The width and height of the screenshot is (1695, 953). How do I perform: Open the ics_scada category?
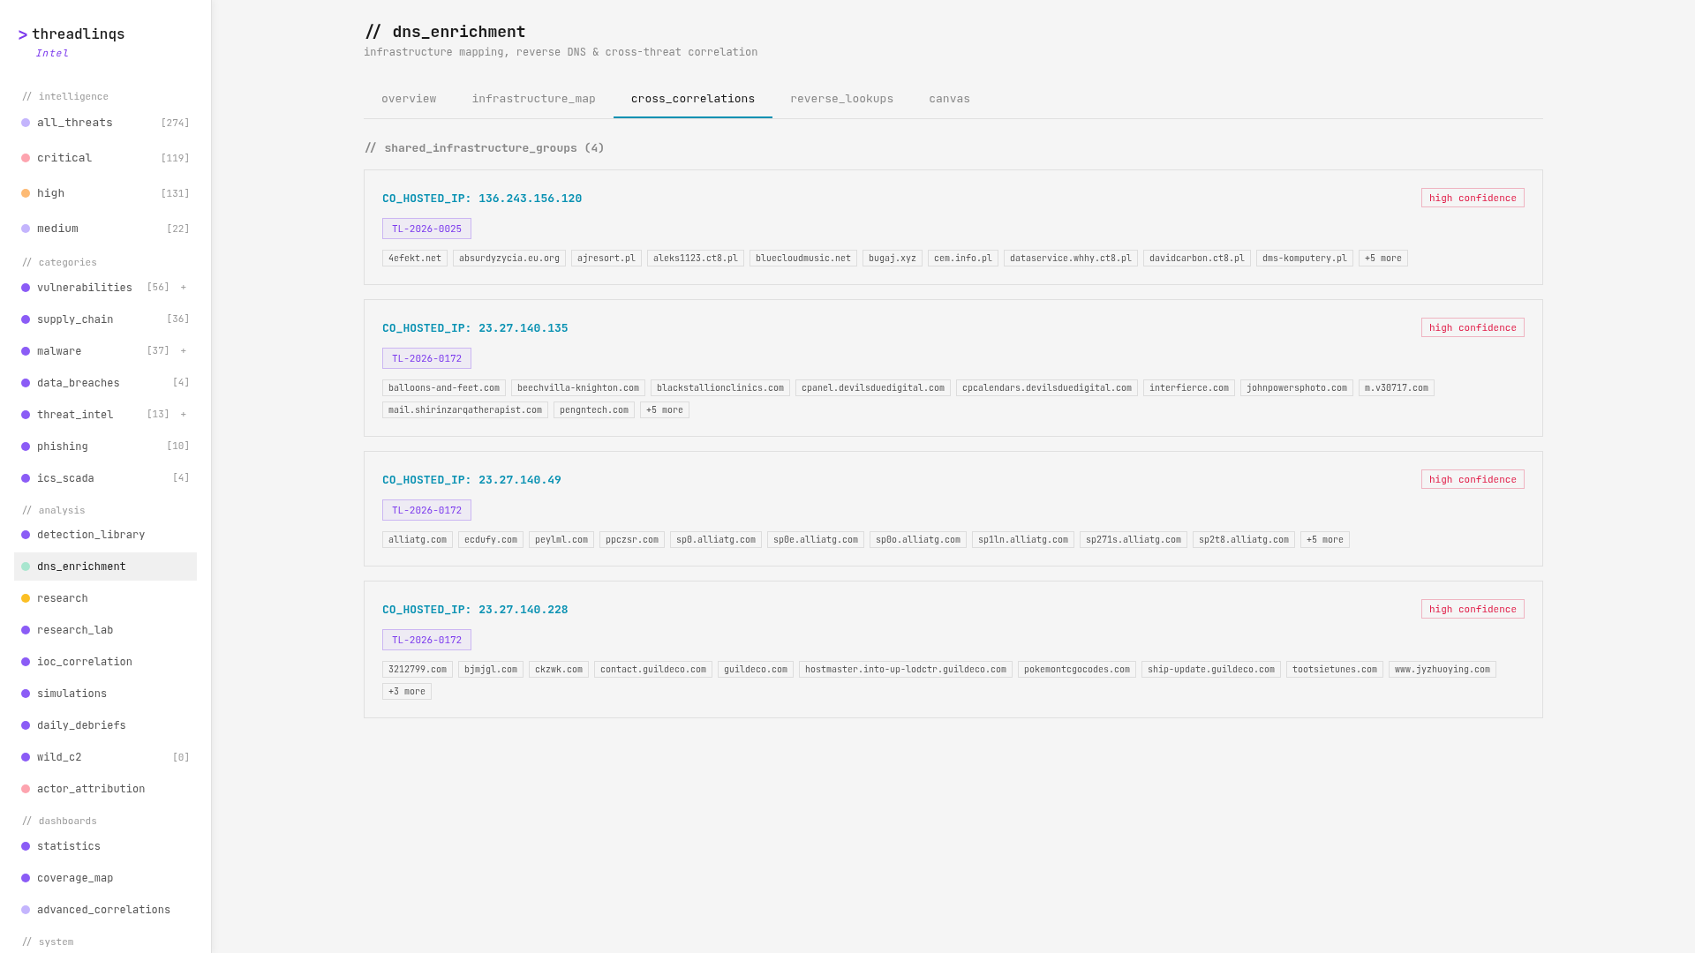tap(65, 478)
